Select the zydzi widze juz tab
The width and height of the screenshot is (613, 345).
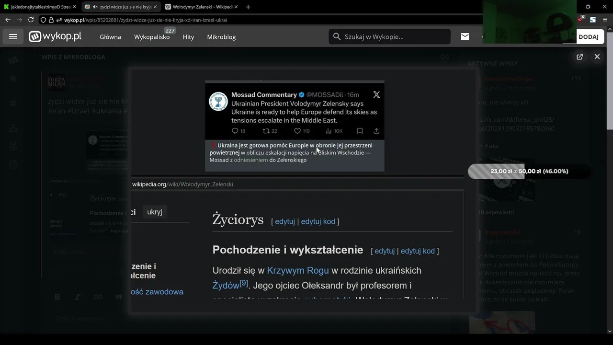coord(120,7)
